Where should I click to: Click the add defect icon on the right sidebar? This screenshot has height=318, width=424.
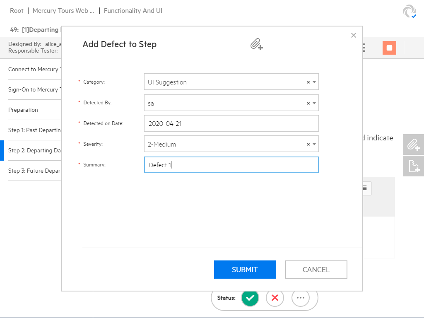click(x=414, y=166)
